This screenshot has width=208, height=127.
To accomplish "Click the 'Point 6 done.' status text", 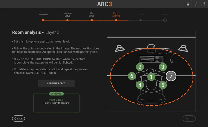I will tap(56, 100).
